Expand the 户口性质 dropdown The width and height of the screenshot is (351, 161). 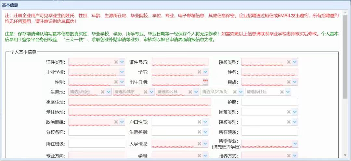click(x=205, y=122)
